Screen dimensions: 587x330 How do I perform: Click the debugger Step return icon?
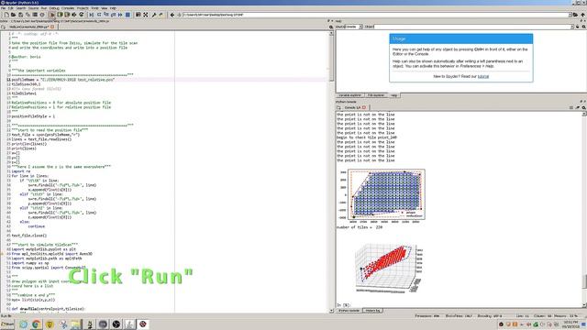pos(113,15)
